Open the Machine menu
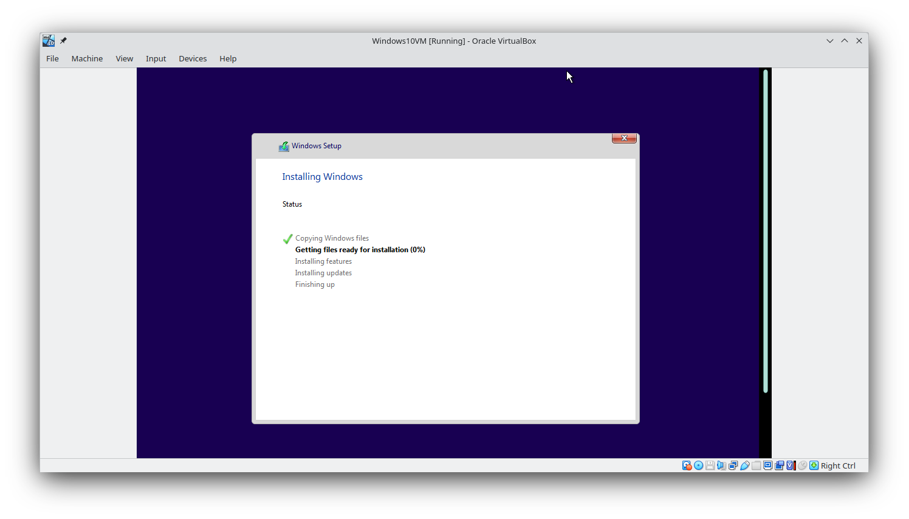This screenshot has height=519, width=909. pyautogui.click(x=87, y=58)
